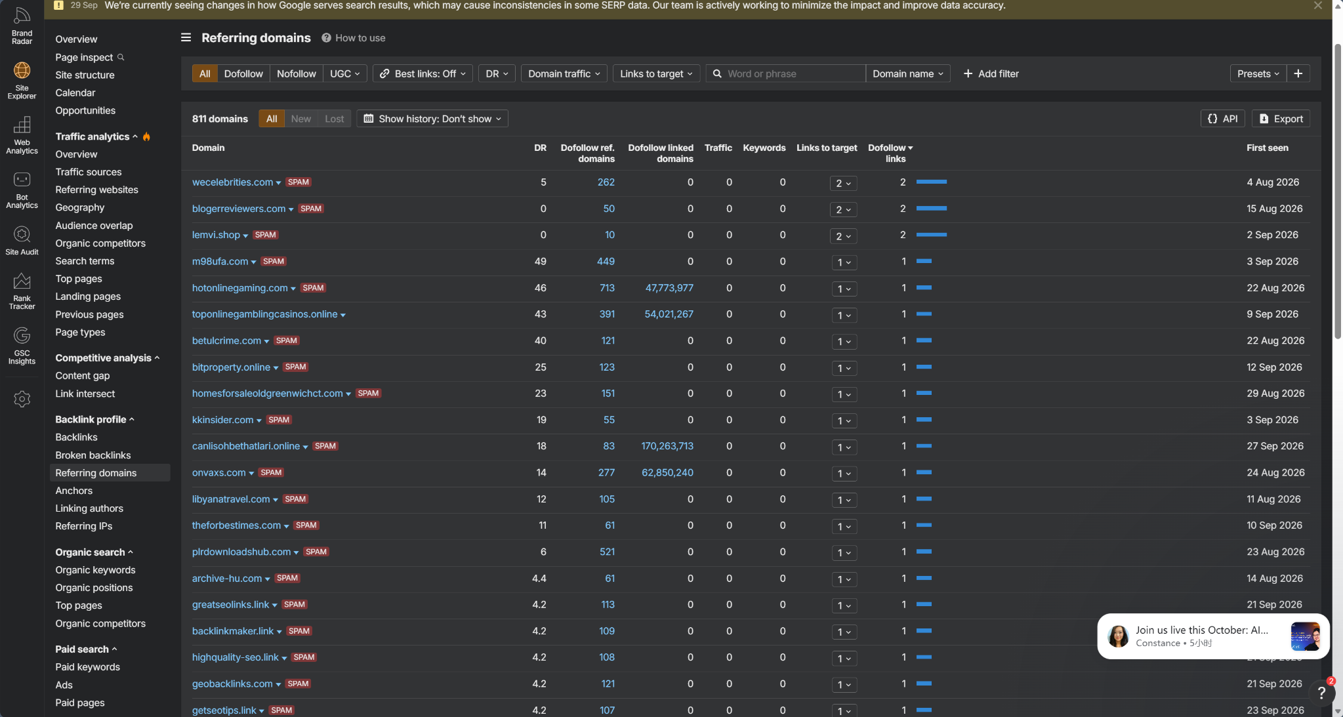The image size is (1343, 717).
Task: Select the Nofollow link-type filter
Action: 296,73
